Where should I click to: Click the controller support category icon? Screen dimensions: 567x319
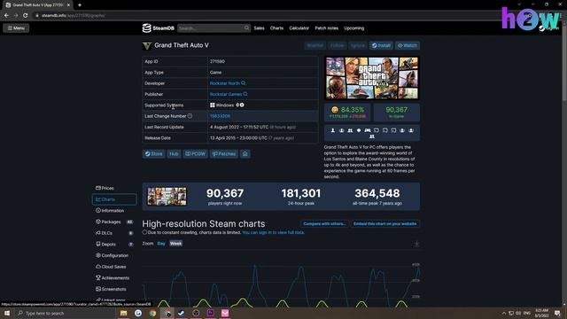368,130
